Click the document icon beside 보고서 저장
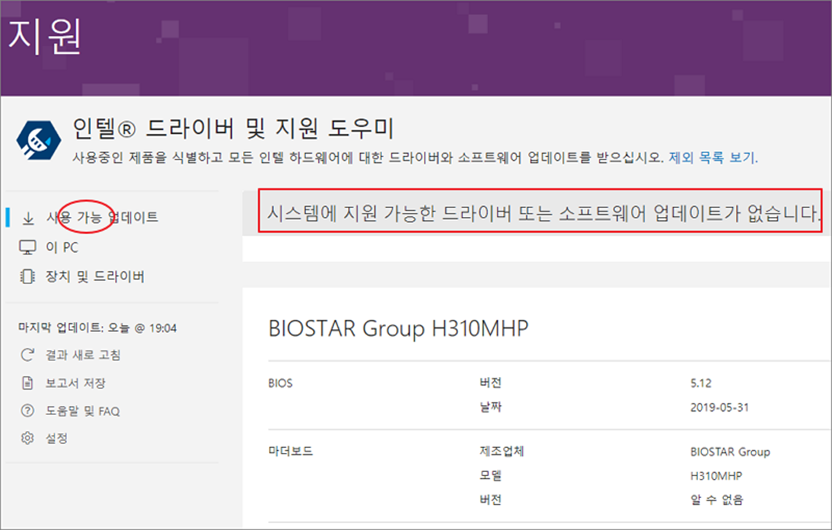Viewport: 832px width, 530px height. (27, 383)
